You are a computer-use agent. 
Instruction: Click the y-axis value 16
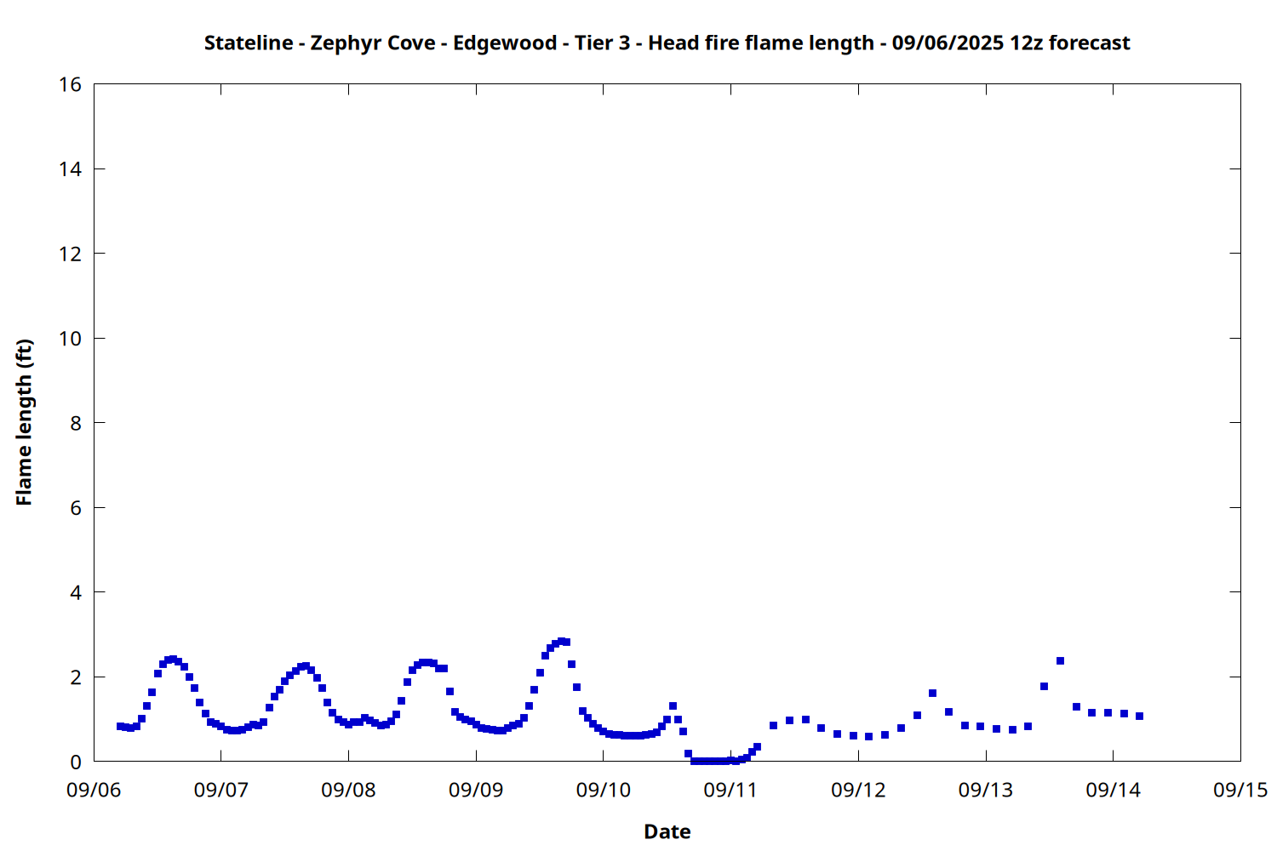[71, 84]
